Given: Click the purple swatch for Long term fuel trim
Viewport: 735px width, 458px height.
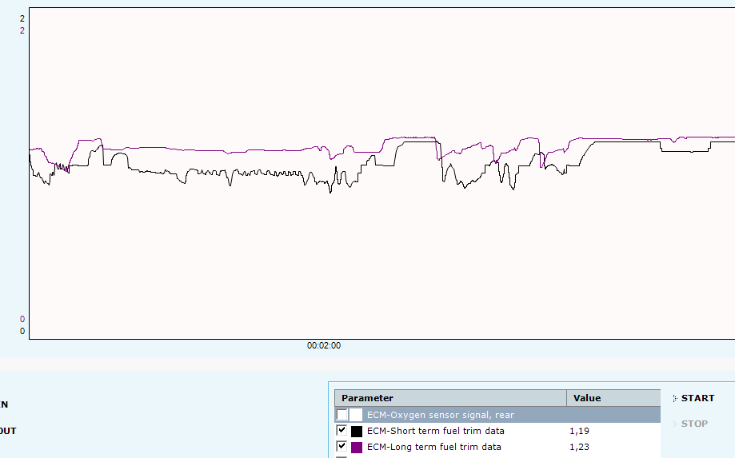Looking at the screenshot, I should pyautogui.click(x=357, y=447).
